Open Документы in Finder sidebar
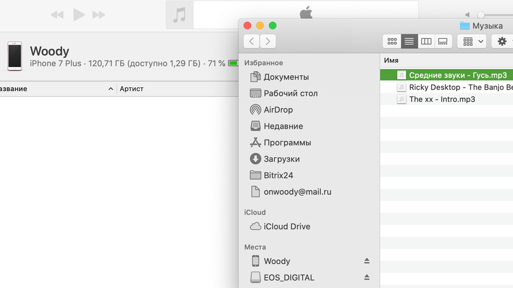513x288 pixels. [x=280, y=77]
